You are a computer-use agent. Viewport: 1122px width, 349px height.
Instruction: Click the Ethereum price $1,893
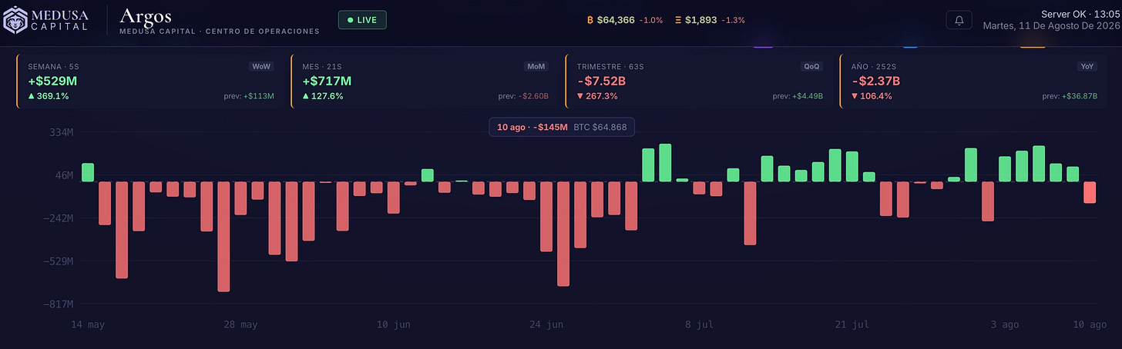click(x=700, y=20)
